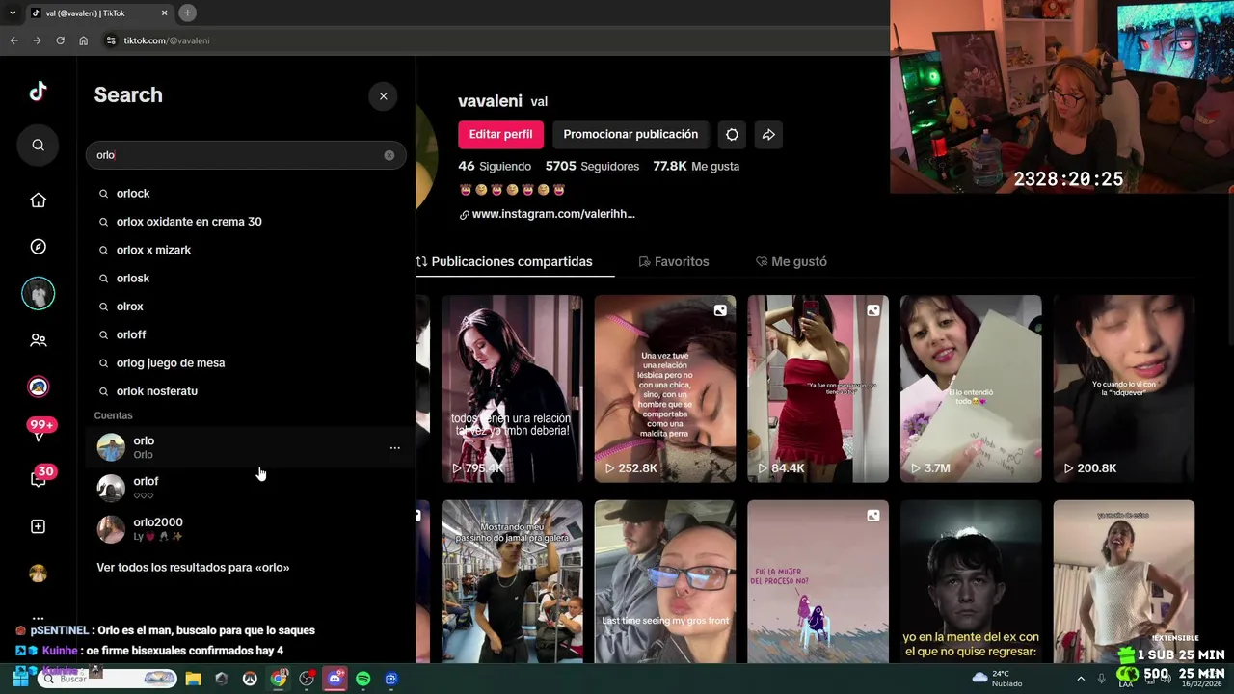Switch to the 'Me gustó' tab

coord(791,262)
